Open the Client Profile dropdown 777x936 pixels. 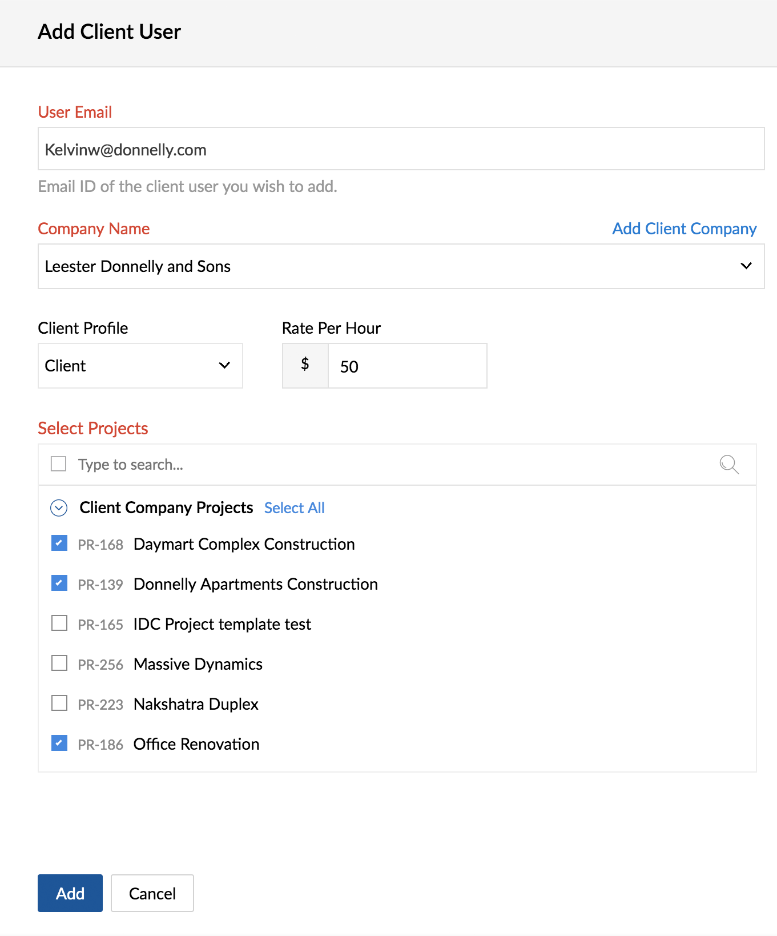140,366
